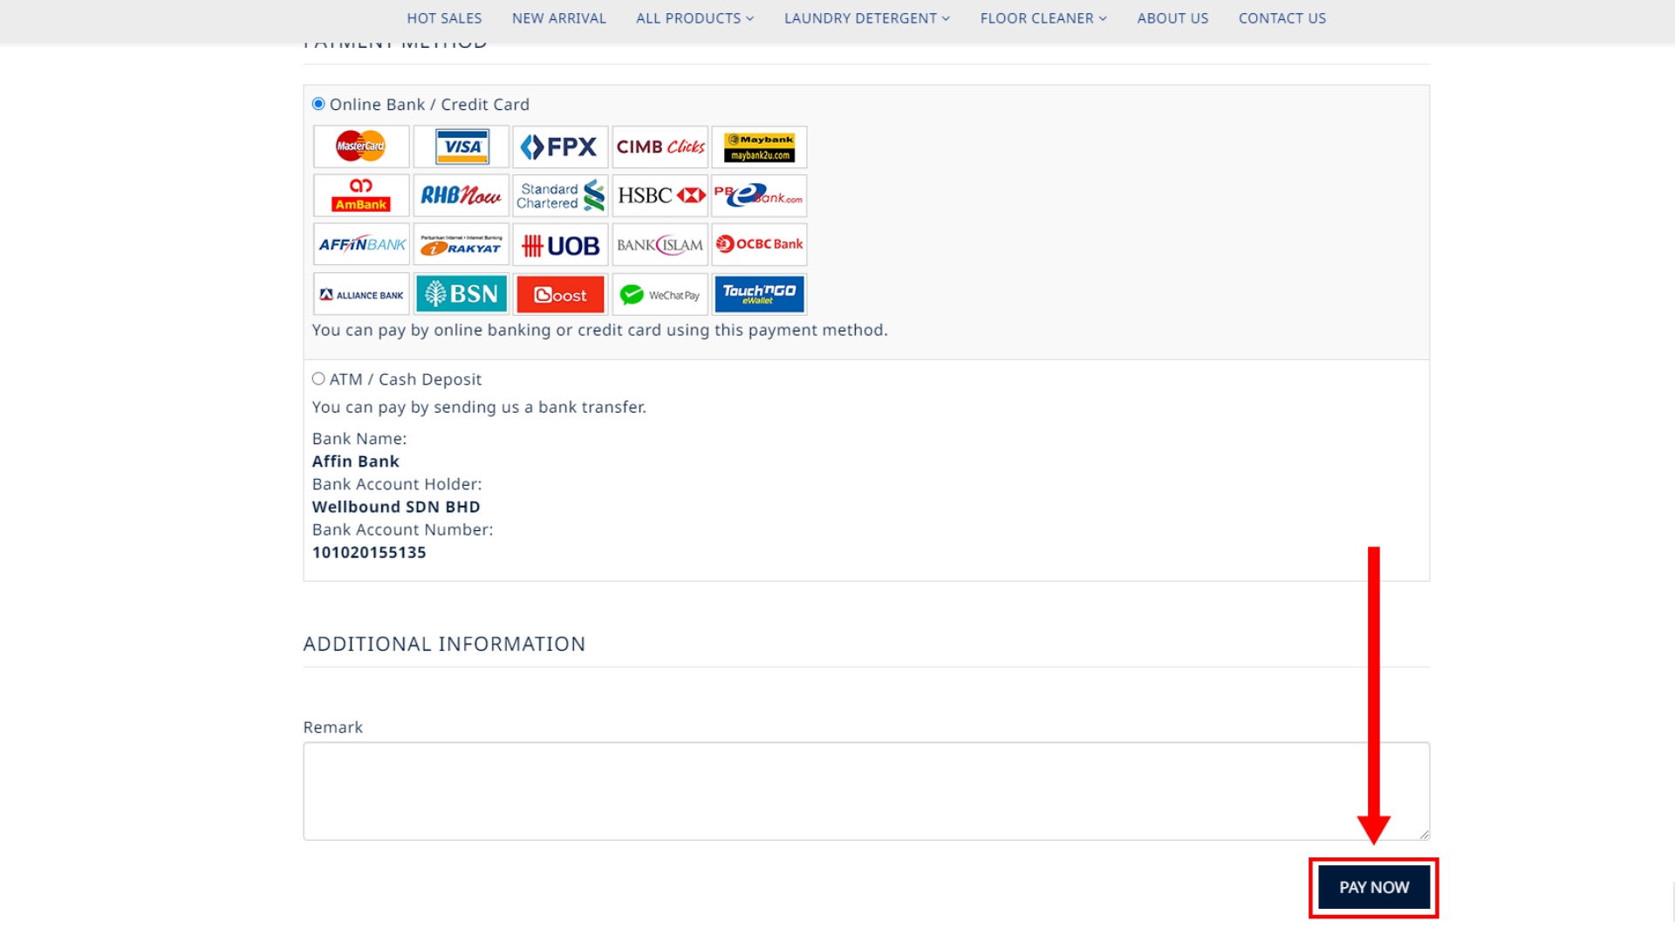Open the Contact Us link

click(x=1282, y=18)
